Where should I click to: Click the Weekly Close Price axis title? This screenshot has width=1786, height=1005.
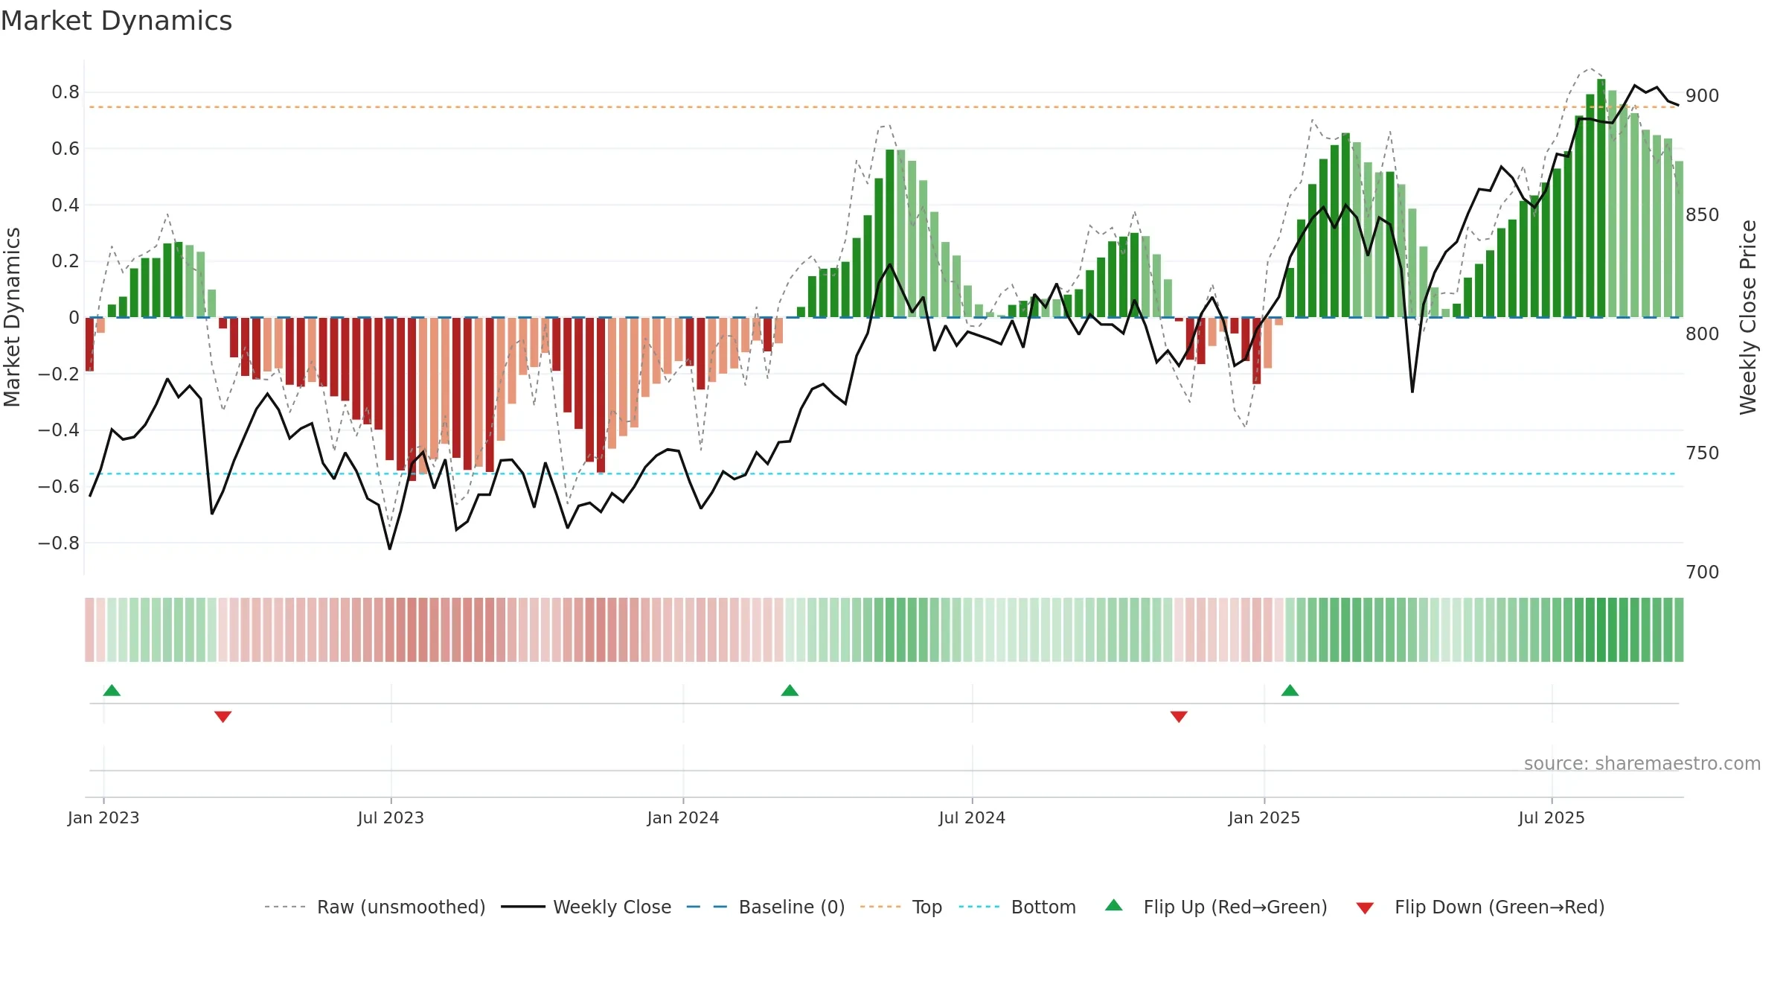(1748, 317)
